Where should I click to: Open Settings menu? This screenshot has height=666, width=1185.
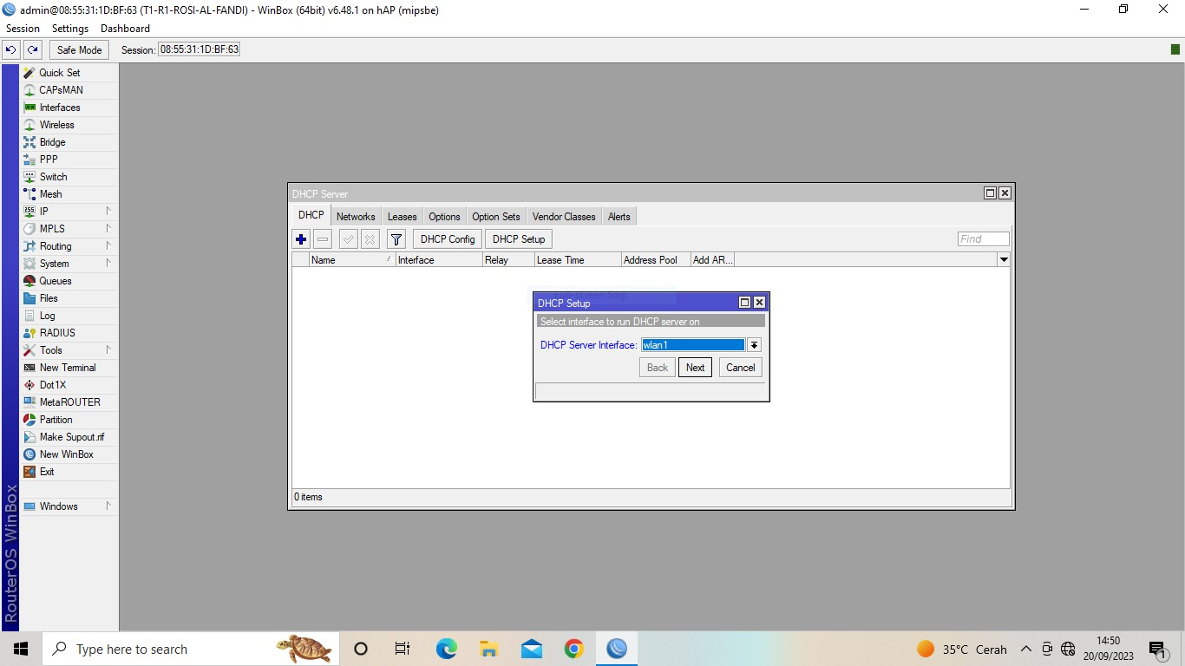(70, 29)
